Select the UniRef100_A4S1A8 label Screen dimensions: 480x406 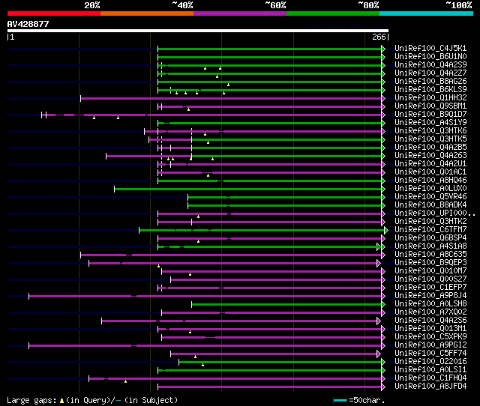point(430,246)
